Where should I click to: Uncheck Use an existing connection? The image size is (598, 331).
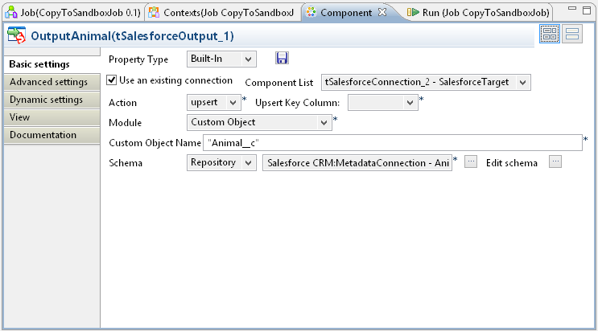(112, 80)
